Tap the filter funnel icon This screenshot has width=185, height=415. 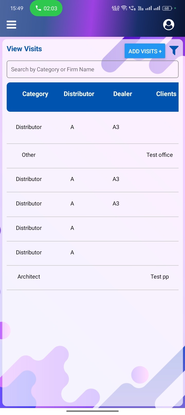tap(174, 50)
